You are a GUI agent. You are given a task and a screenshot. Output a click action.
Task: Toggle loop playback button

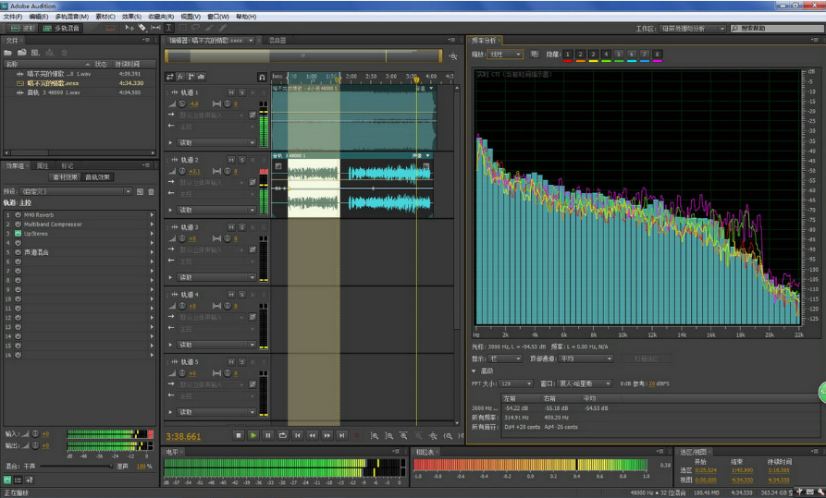coord(283,435)
